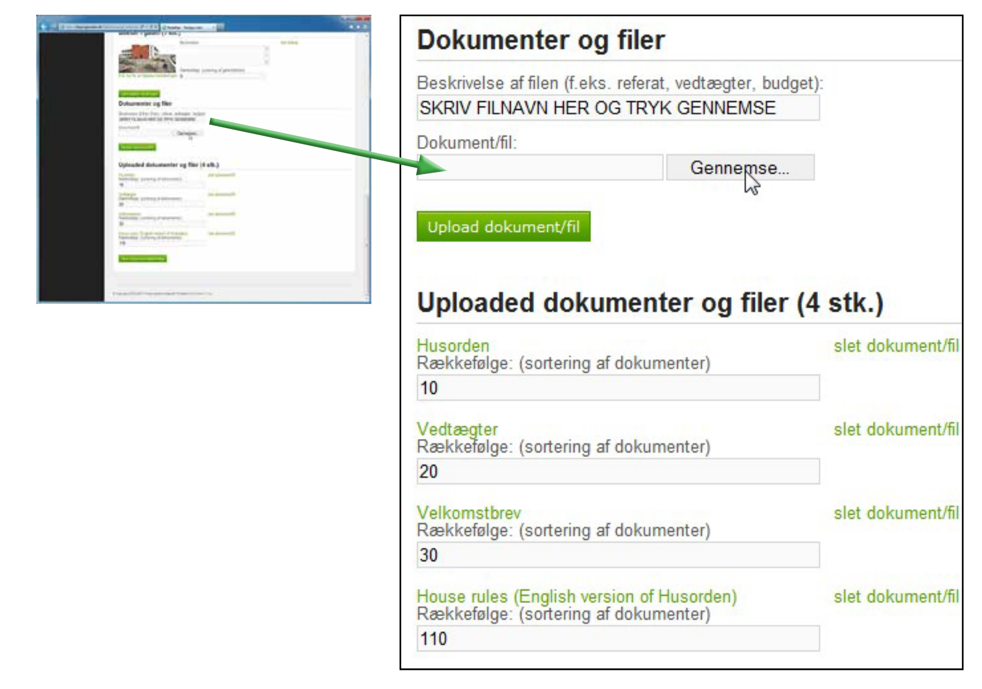The width and height of the screenshot is (982, 689).
Task: Focus the Velkomstbrev order field showing 30
Action: (x=617, y=555)
